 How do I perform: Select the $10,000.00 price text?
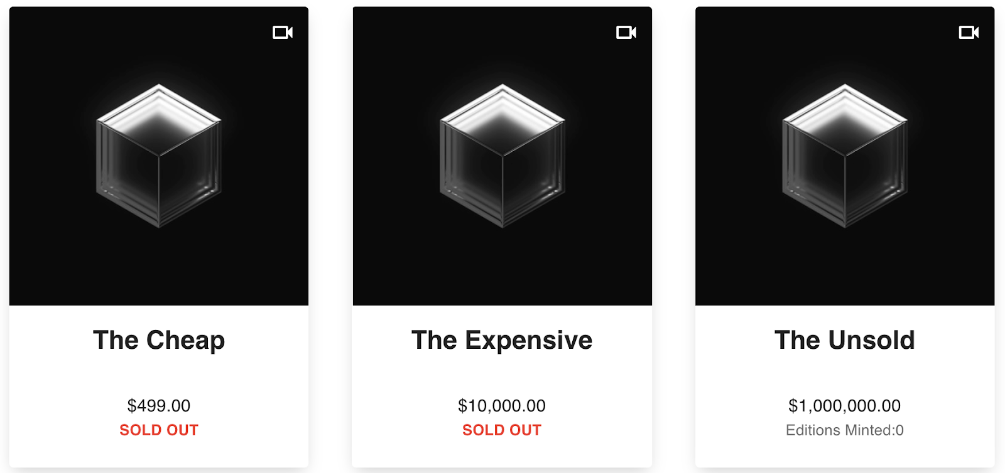(x=502, y=406)
